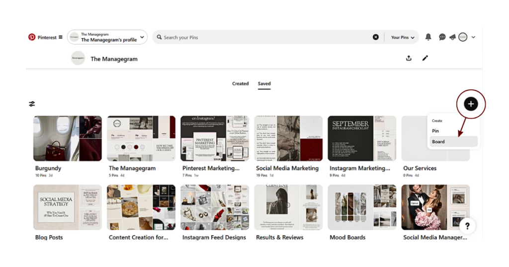Click the pencil edit profile icon
Viewport: 509px width, 267px height.
point(425,58)
